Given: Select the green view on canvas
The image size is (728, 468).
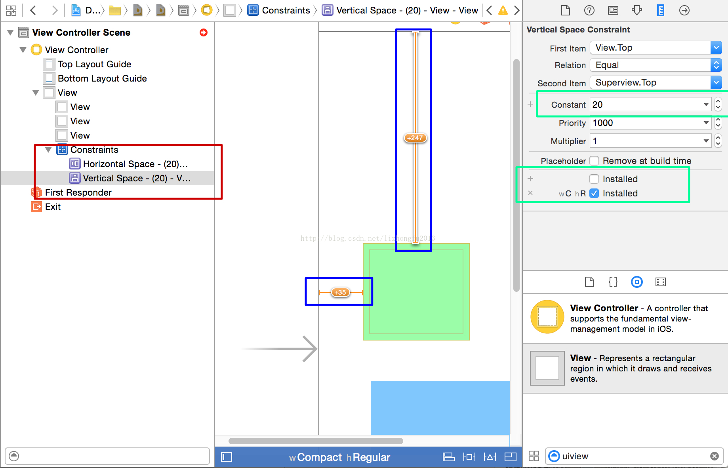Looking at the screenshot, I should 416,292.
